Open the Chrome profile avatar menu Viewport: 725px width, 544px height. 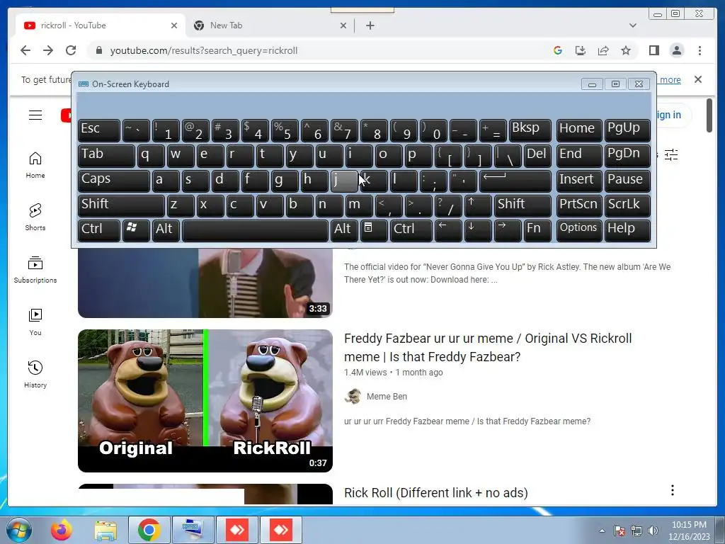coord(676,50)
